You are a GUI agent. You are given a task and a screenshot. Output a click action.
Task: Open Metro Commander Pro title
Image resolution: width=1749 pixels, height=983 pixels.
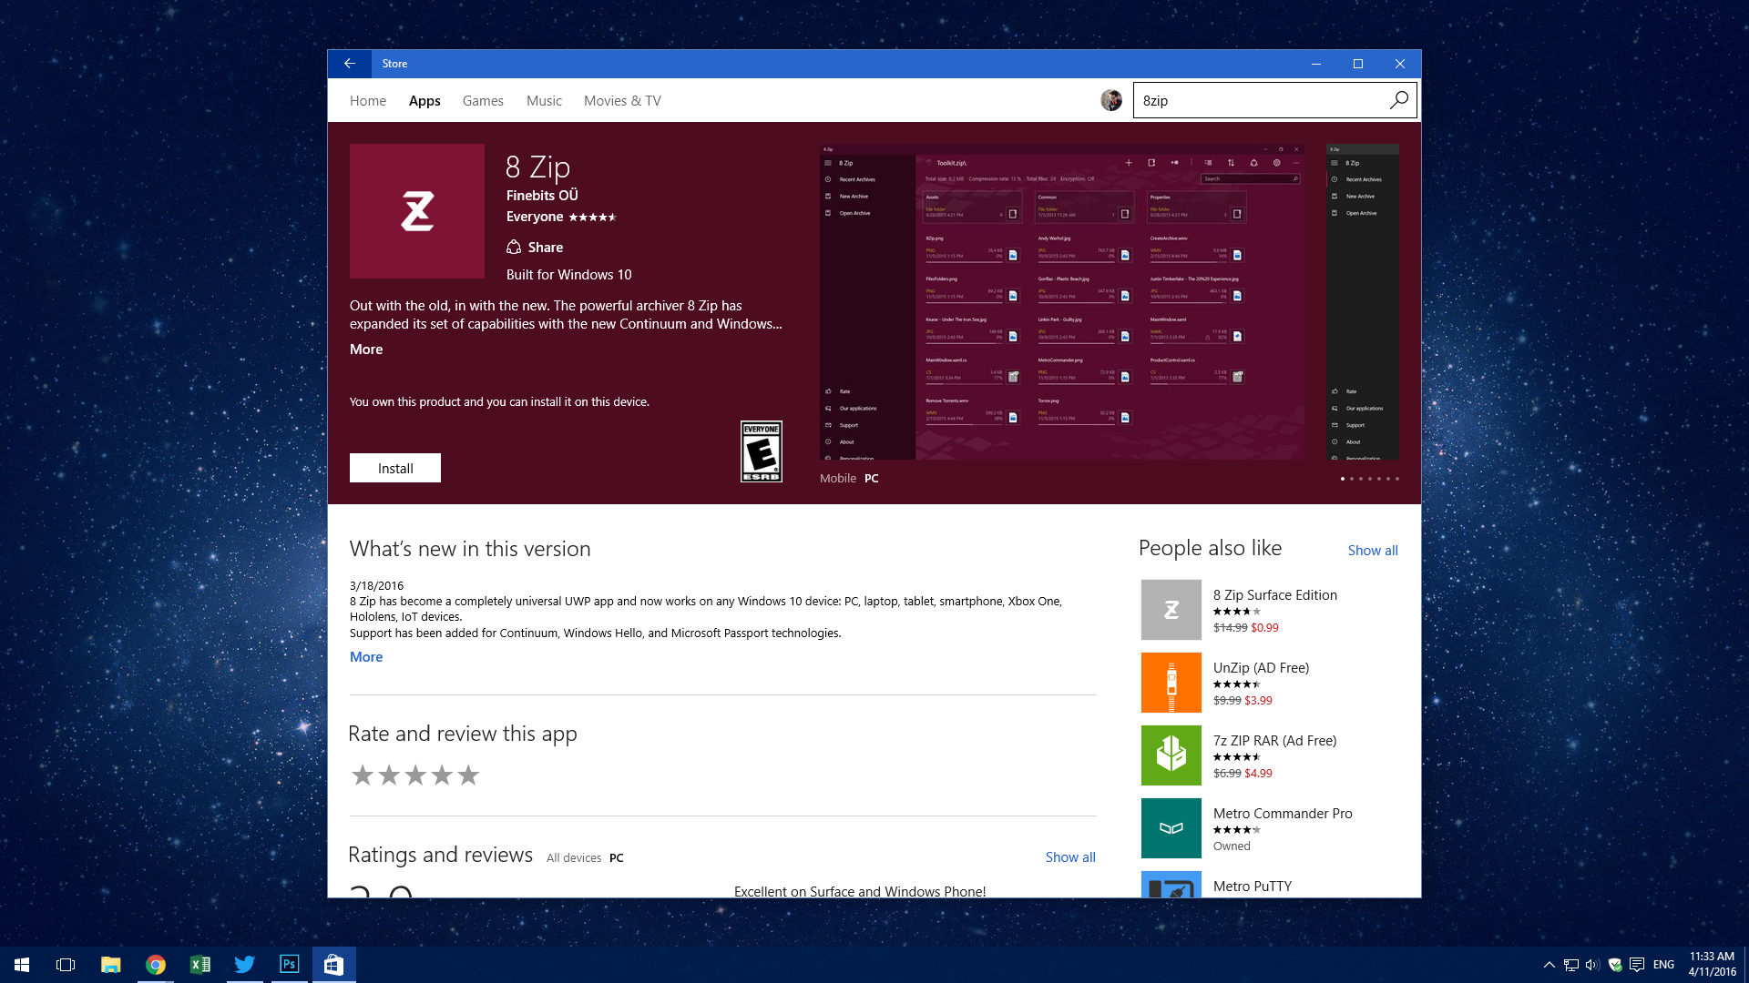1283,814
